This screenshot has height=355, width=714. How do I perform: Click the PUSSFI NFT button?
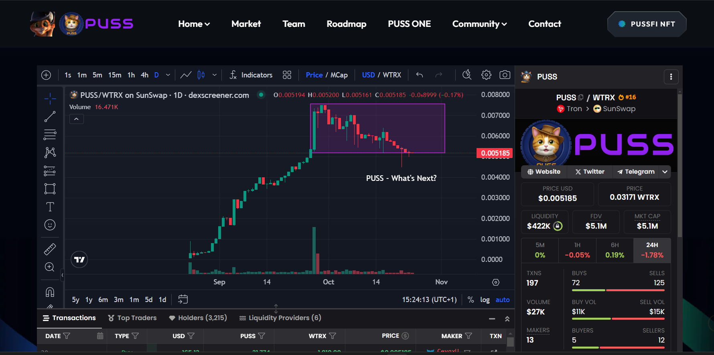647,24
